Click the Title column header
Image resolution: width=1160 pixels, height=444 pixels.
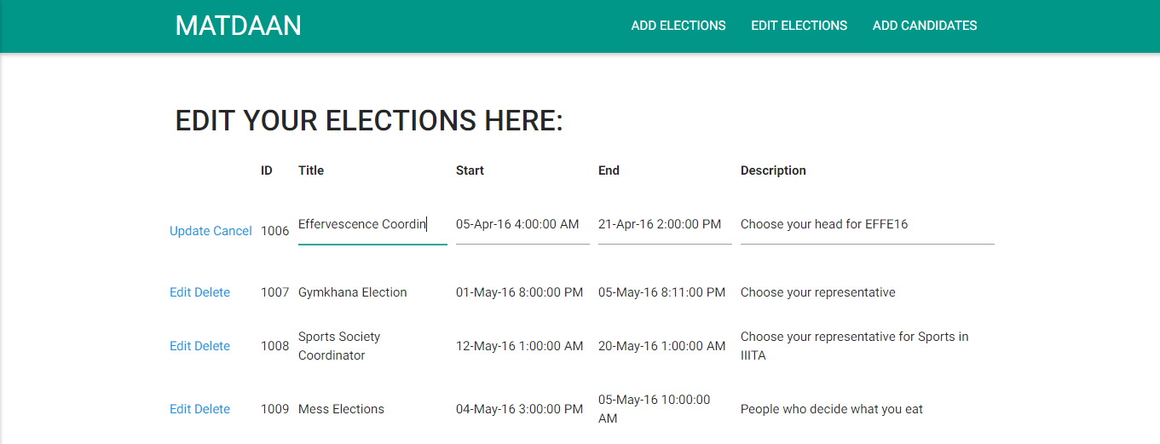(311, 170)
